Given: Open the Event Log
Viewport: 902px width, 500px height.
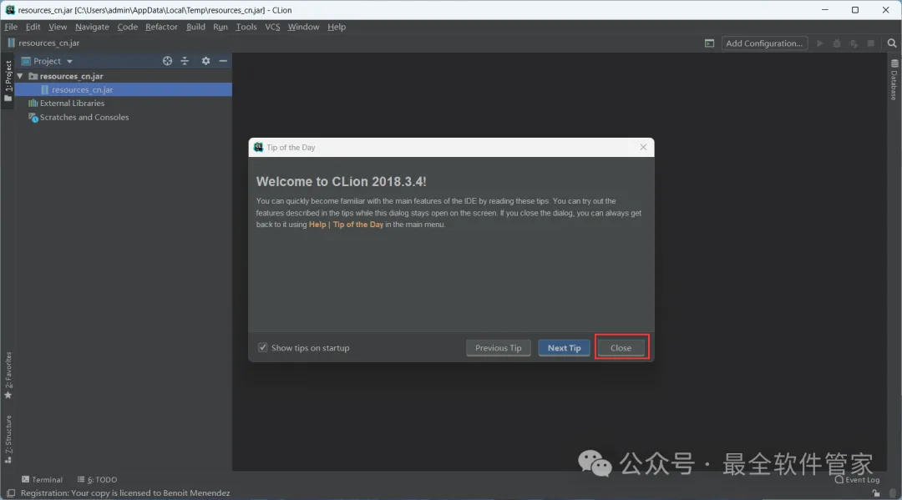Looking at the screenshot, I should click(x=858, y=480).
